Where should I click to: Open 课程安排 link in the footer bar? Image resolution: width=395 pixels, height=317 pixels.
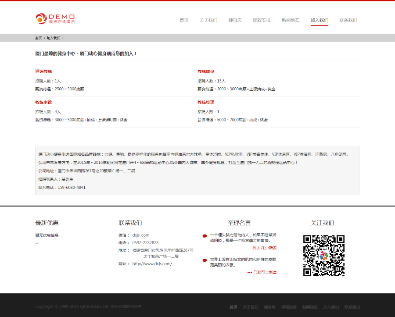click(x=289, y=307)
